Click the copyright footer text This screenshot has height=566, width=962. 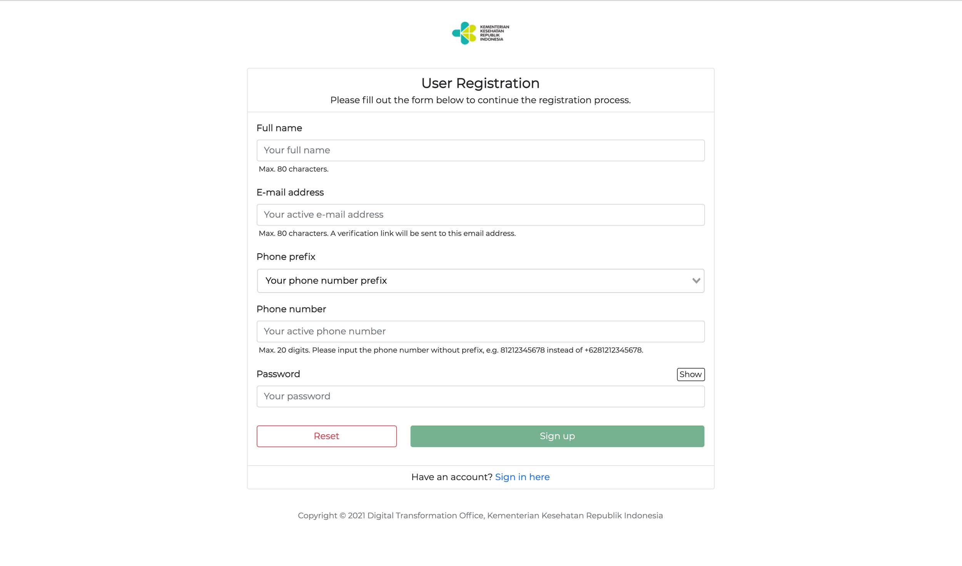coord(480,516)
